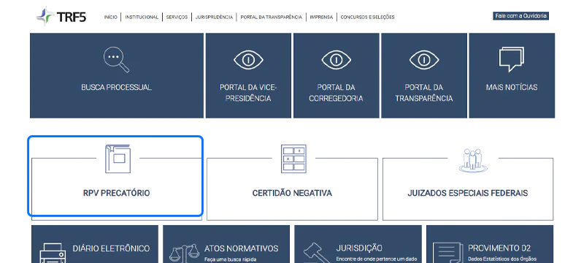Image resolution: width=584 pixels, height=263 pixels.
Task: Click the printer icon for Diário Eletrônico
Action: coord(53,253)
